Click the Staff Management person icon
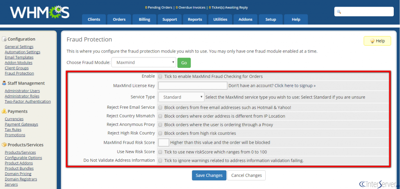The width and height of the screenshot is (400, 189). (4, 83)
